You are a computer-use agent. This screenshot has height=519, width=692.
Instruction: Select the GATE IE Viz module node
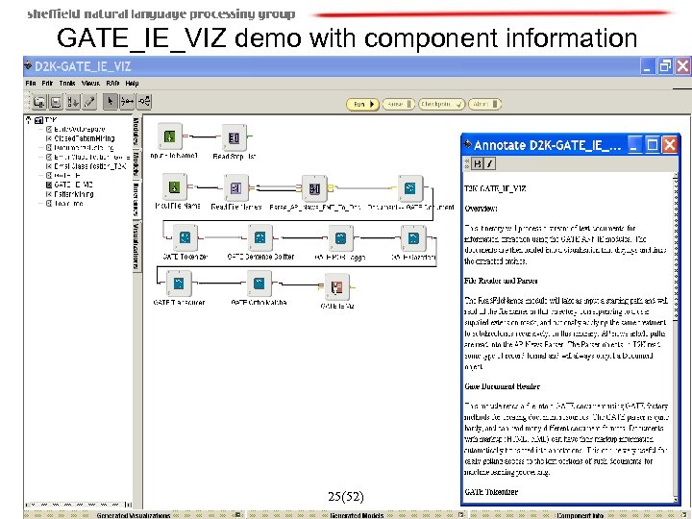pyautogui.click(x=336, y=286)
